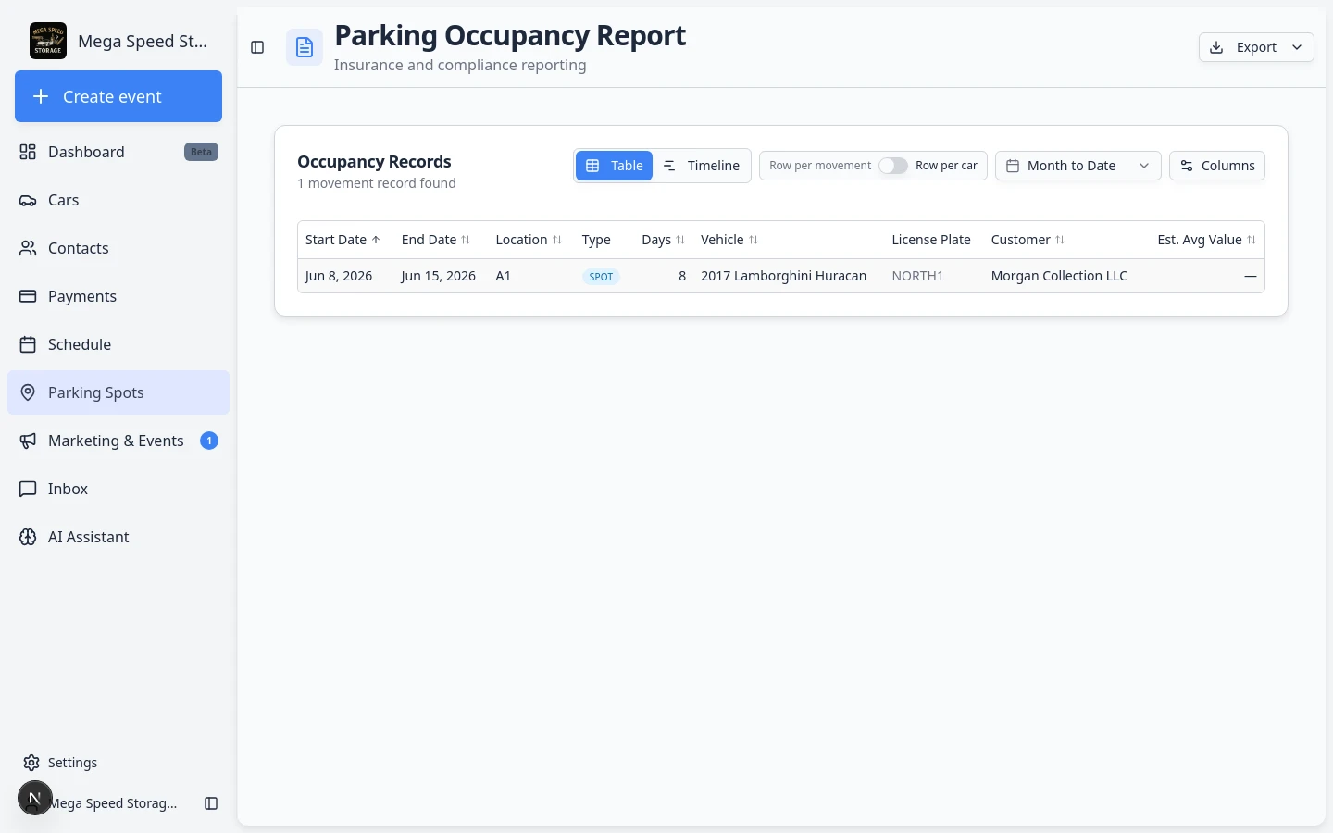Screen dimensions: 1333x833
Task: Click the A1 location cell
Action: 504,276
